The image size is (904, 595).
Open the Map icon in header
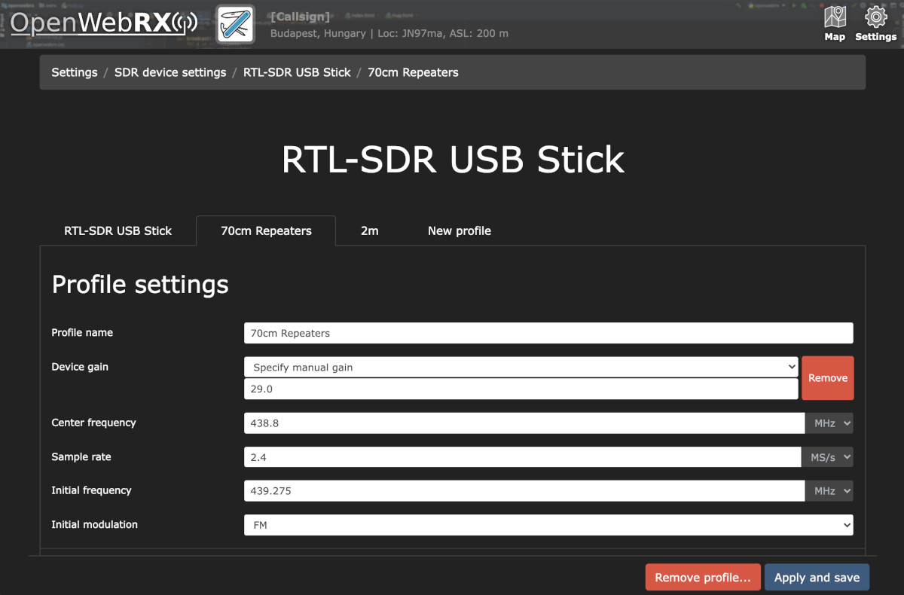pyautogui.click(x=835, y=23)
